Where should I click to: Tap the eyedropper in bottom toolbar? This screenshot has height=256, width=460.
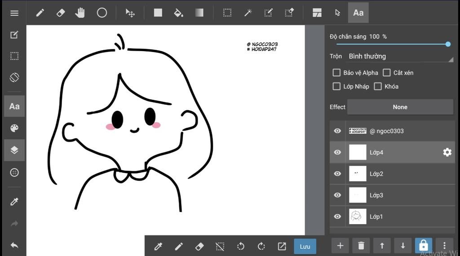coord(158,246)
